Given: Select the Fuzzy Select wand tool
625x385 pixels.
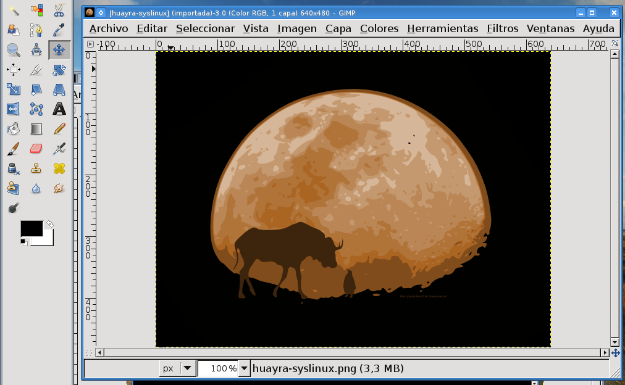Looking at the screenshot, I should click(13, 10).
